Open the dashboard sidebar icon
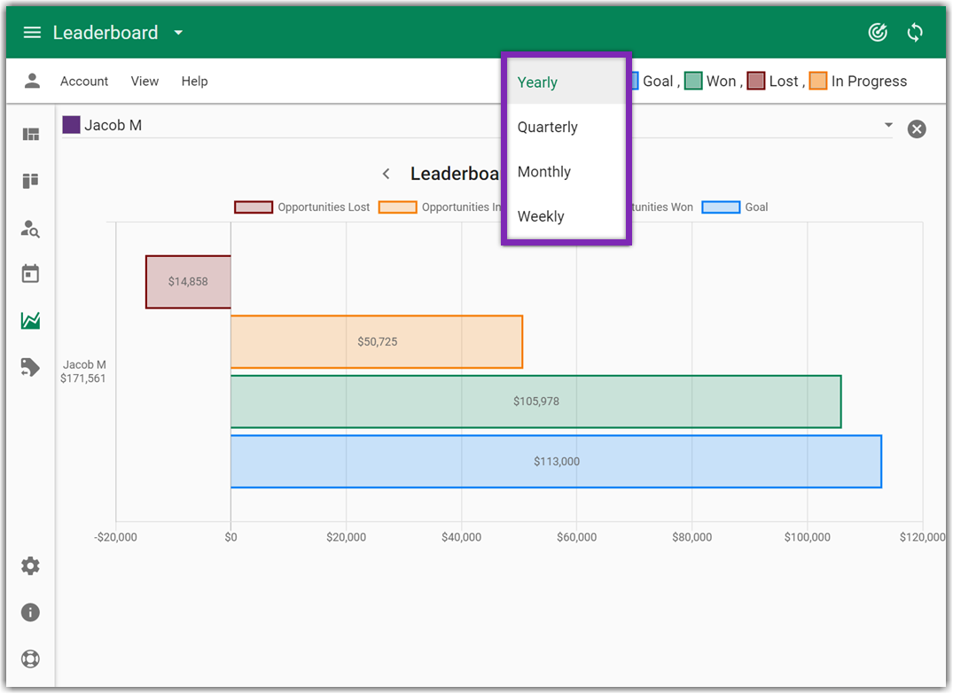This screenshot has height=694, width=953. 30,134
